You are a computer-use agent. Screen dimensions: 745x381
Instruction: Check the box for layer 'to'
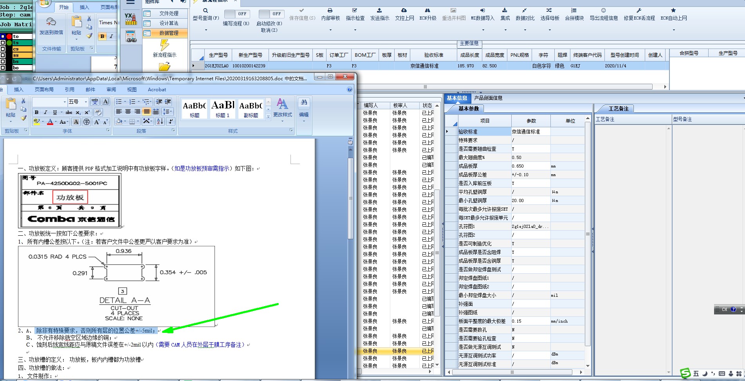click(x=3, y=36)
